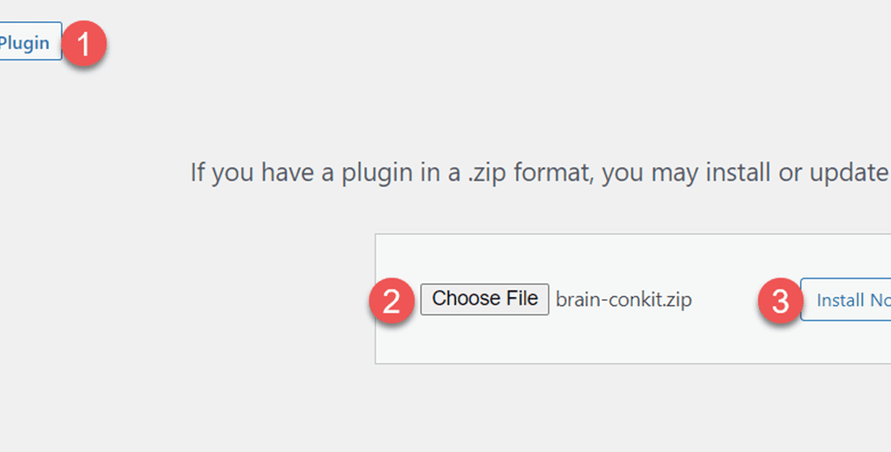Open the Choose File browse button

[485, 299]
